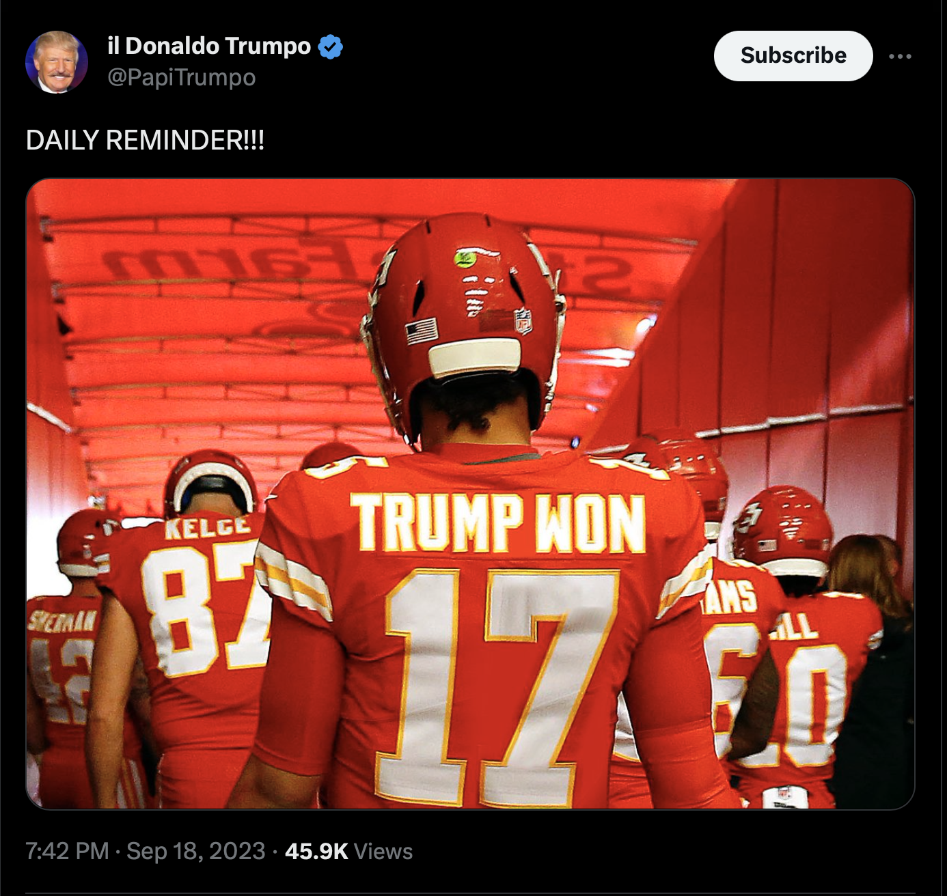Click the small NFL logo on pants

pos(784,795)
